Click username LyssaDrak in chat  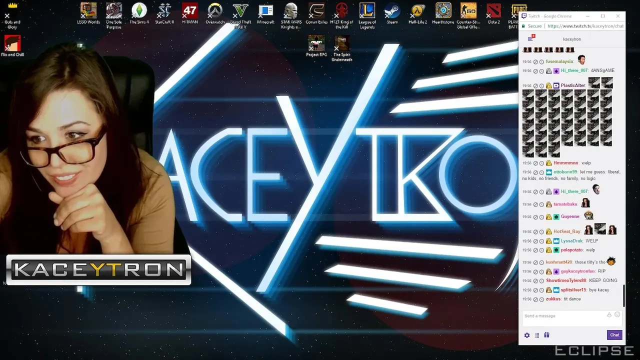tap(572, 241)
